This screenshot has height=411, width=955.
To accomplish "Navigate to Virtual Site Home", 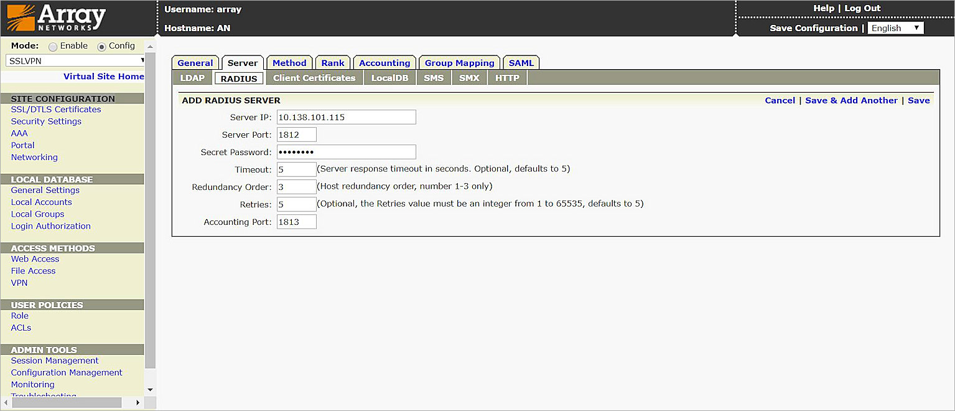I will [x=103, y=76].
